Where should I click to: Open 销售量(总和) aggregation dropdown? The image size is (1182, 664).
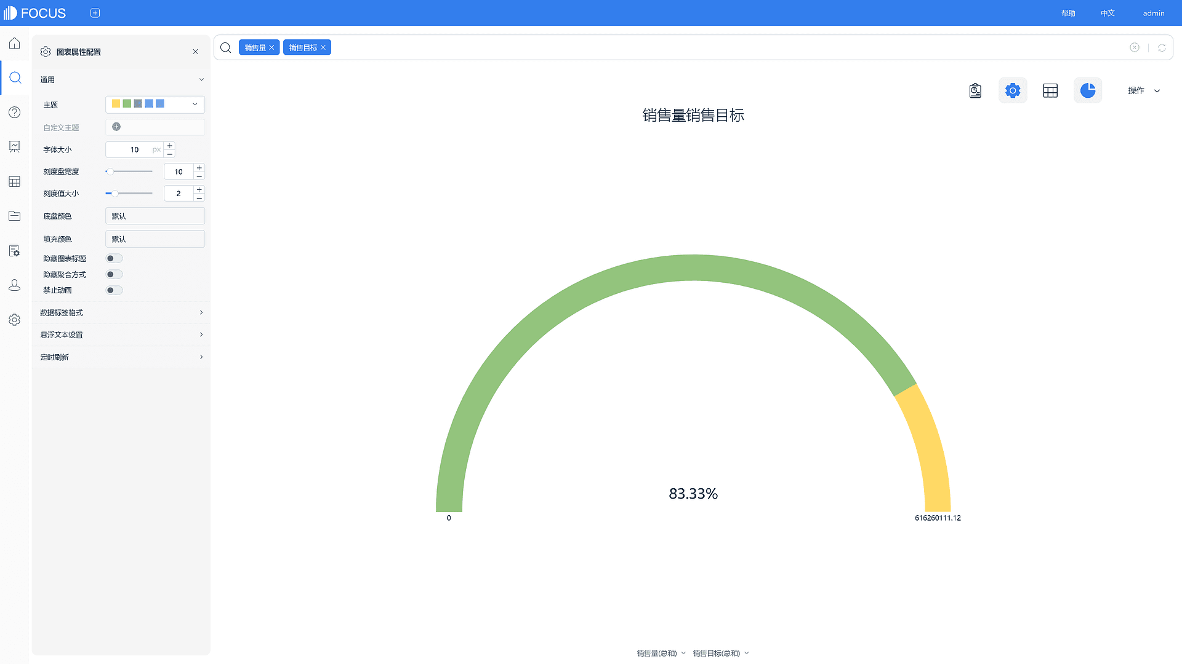pyautogui.click(x=661, y=653)
